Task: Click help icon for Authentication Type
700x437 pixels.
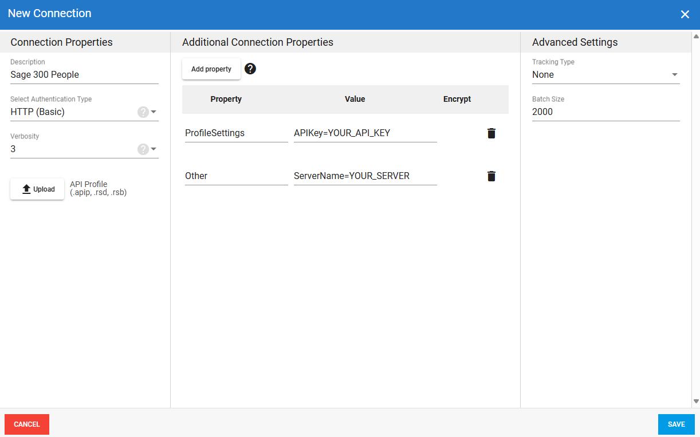Action: pyautogui.click(x=143, y=112)
